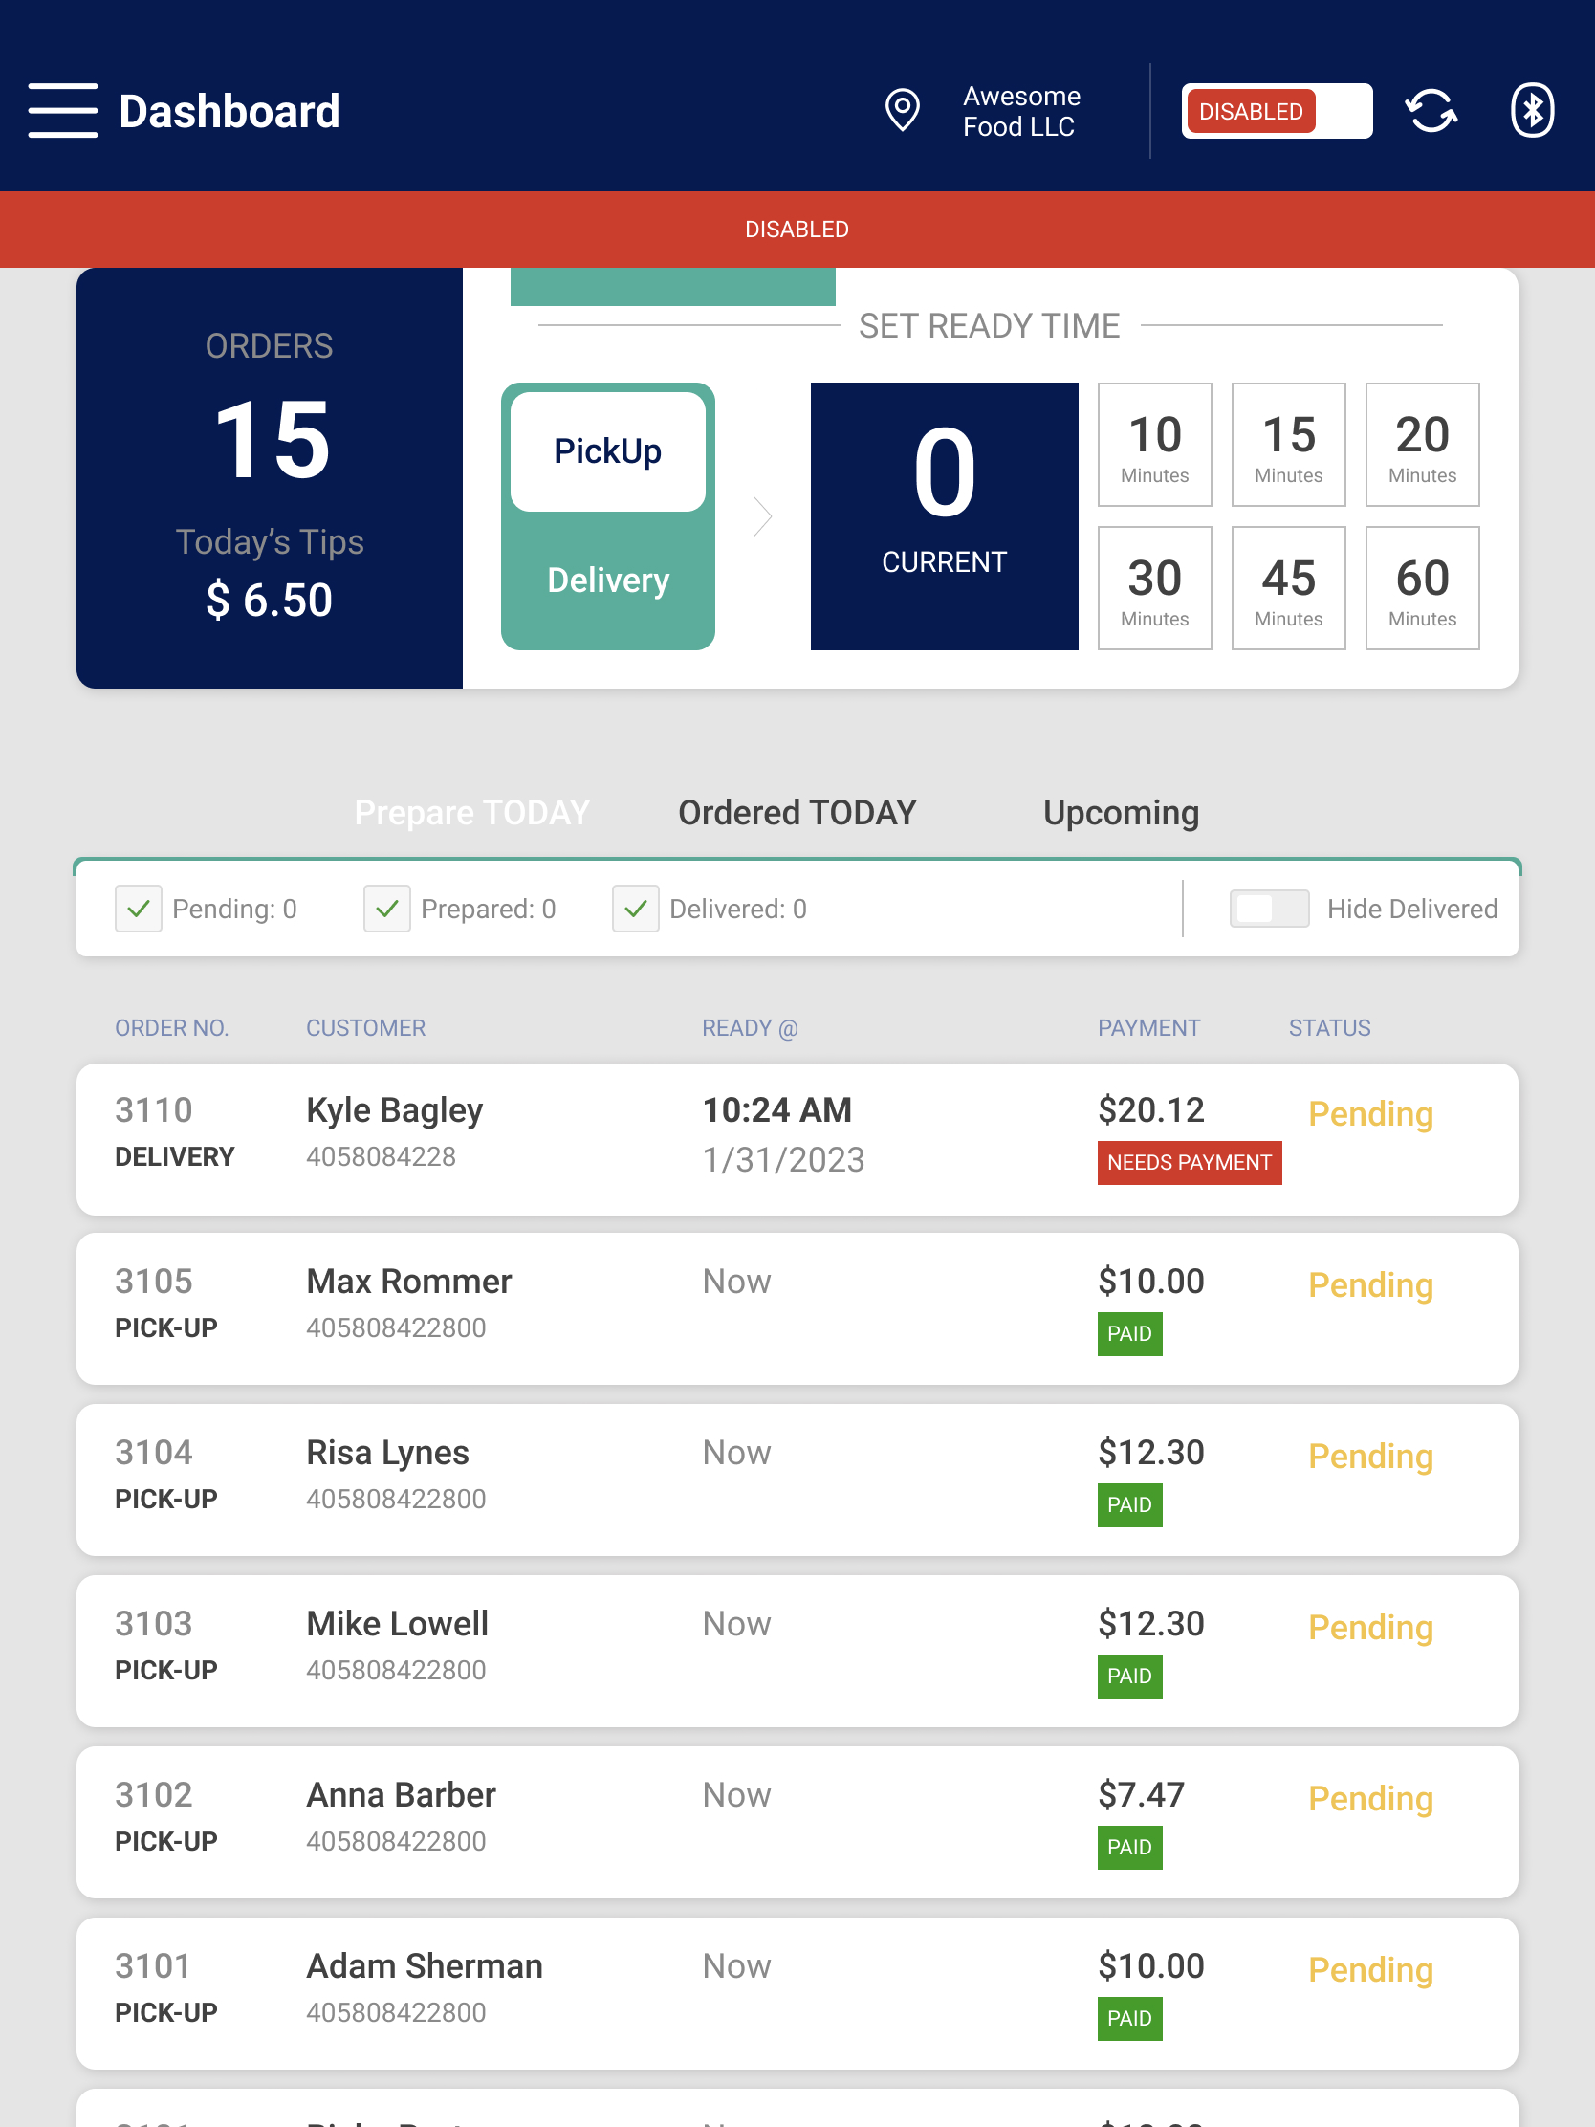1595x2127 pixels.
Task: Open order 3104 for Risa Lynes
Action: point(797,1480)
